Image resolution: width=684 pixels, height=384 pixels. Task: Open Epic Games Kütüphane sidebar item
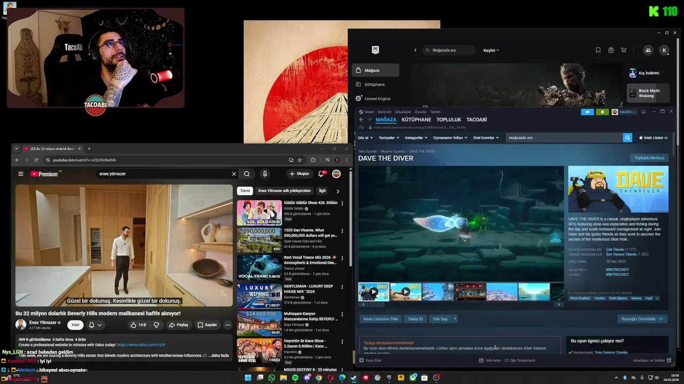click(374, 84)
